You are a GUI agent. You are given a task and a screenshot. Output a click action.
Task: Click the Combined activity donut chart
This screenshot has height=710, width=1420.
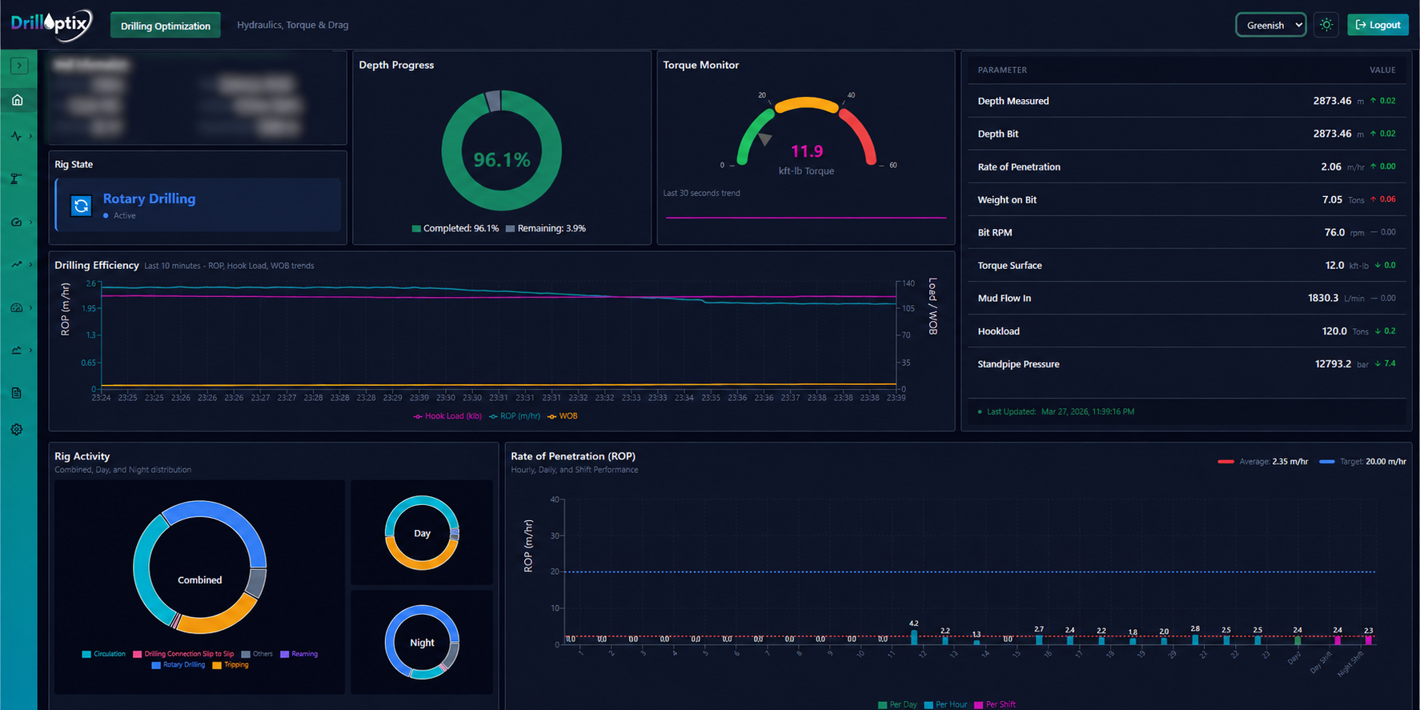pos(199,568)
